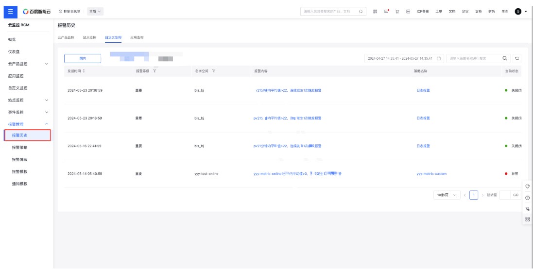
Task: Open the shopping cart icon
Action: 397,11
